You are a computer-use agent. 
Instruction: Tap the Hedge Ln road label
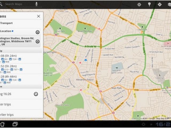(123, 19)
